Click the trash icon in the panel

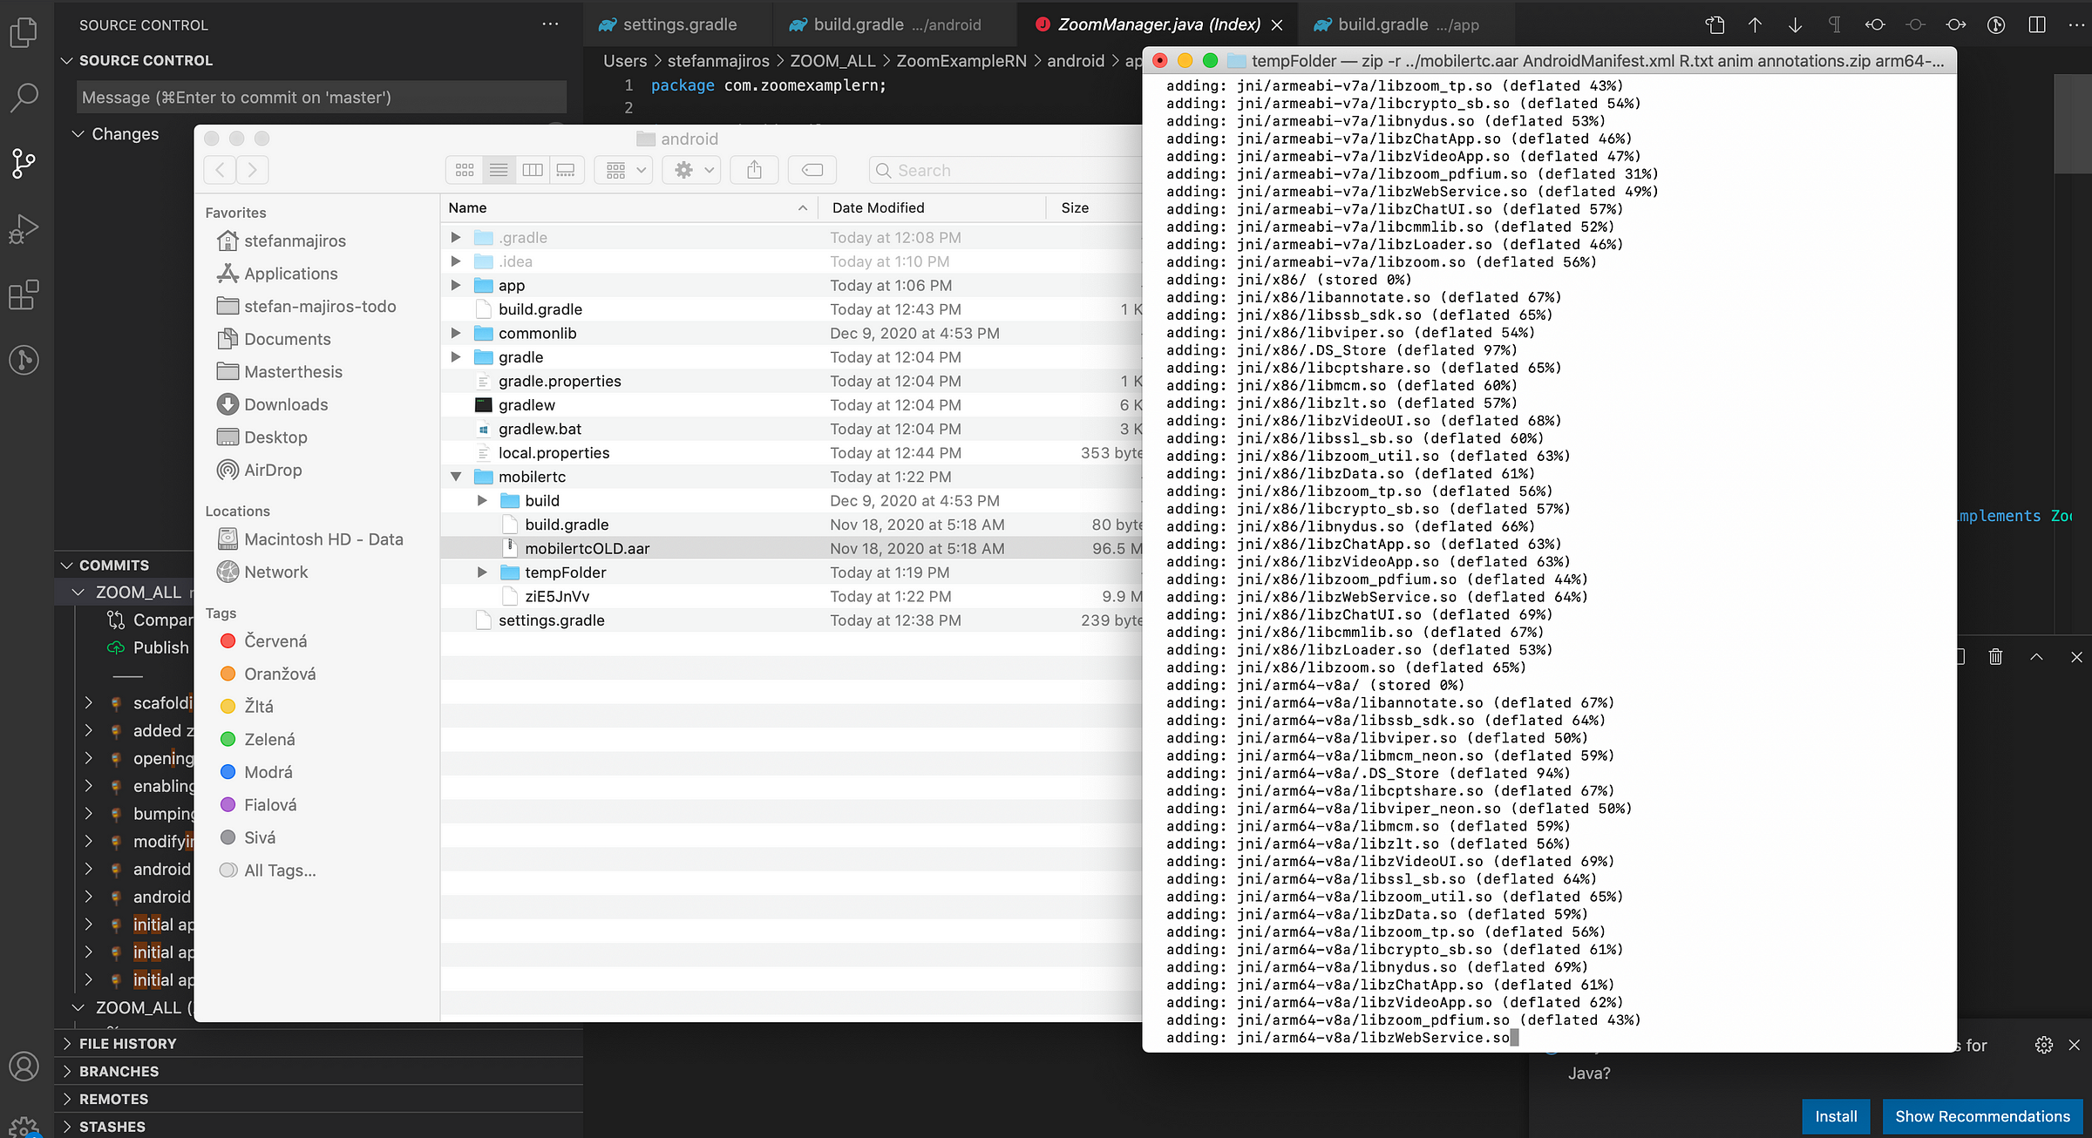tap(1995, 657)
